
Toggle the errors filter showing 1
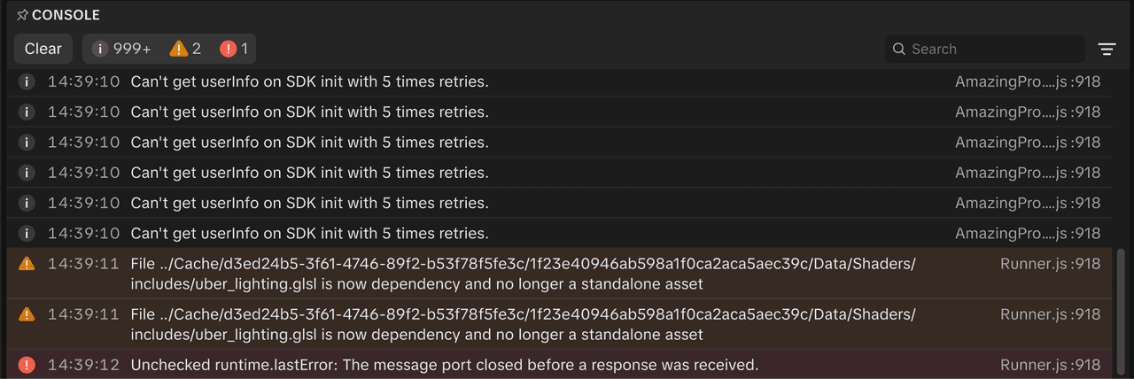(x=234, y=49)
